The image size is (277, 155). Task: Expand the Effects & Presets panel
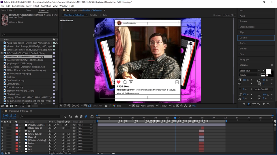pos(247,27)
